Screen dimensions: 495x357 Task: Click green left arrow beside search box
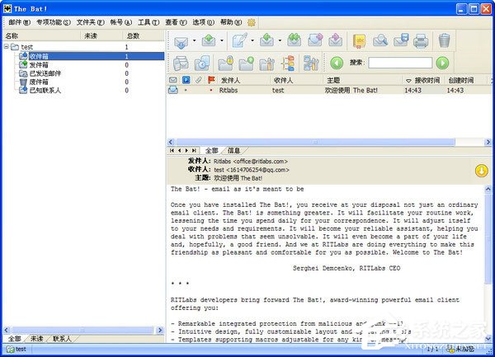(337, 63)
